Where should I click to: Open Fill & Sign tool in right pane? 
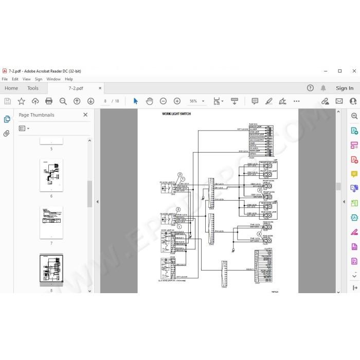coord(354,232)
